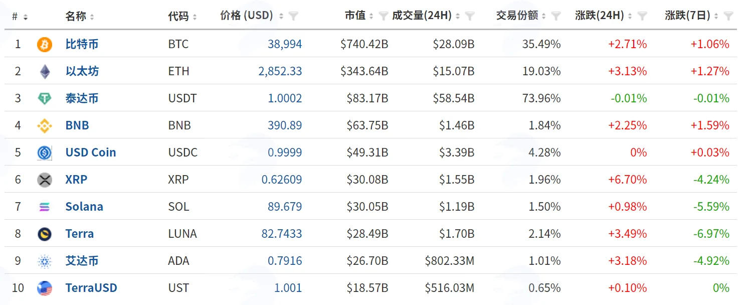Viewport: 748px width, 305px height.
Task: Click the BNB coin logo icon
Action: (45, 126)
